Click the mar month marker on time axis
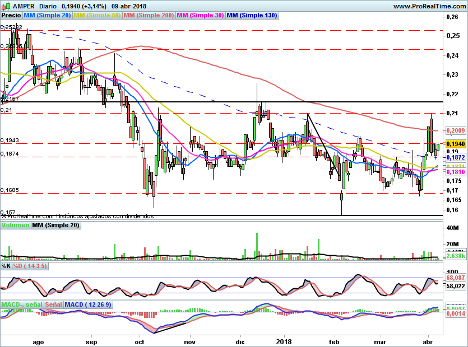 380,342
